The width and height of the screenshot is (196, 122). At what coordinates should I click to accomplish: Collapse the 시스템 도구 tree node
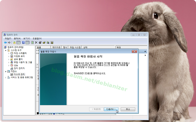6,50
